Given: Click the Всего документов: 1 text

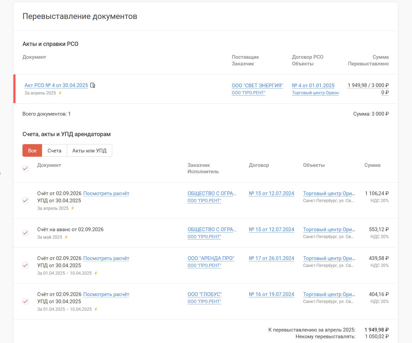Looking at the screenshot, I should 46,114.
